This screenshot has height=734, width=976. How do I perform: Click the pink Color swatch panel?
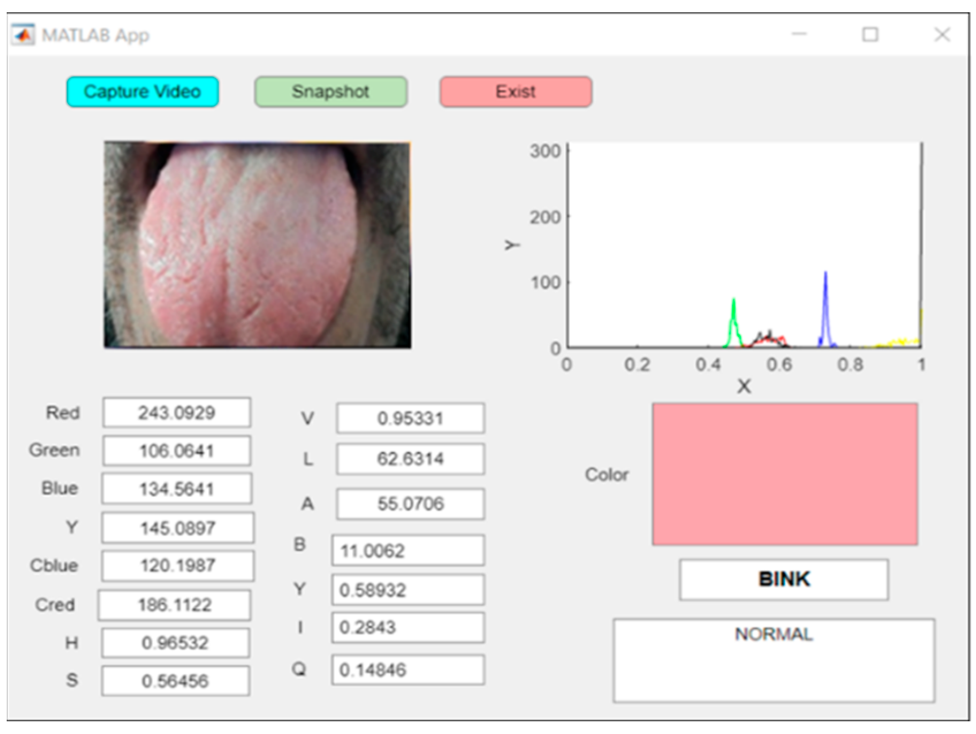click(x=784, y=474)
